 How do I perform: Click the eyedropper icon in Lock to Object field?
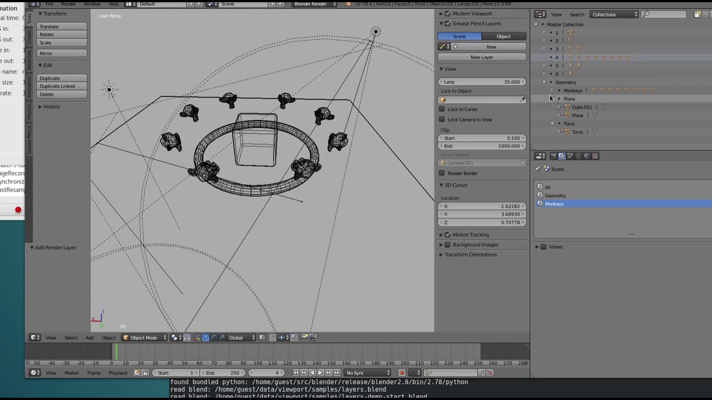click(522, 100)
